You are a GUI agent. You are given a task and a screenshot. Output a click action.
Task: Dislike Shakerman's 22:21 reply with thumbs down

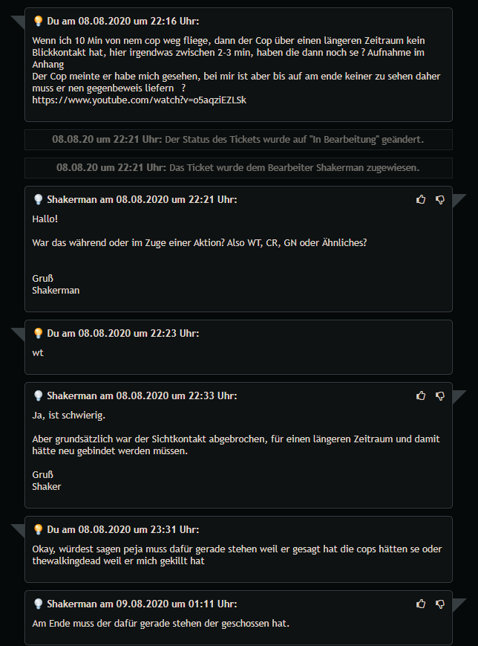coord(440,200)
